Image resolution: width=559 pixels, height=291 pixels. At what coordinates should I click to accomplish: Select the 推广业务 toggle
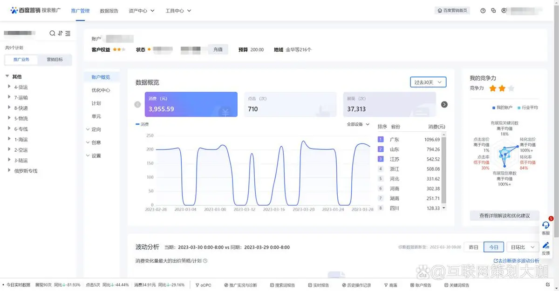click(x=21, y=60)
